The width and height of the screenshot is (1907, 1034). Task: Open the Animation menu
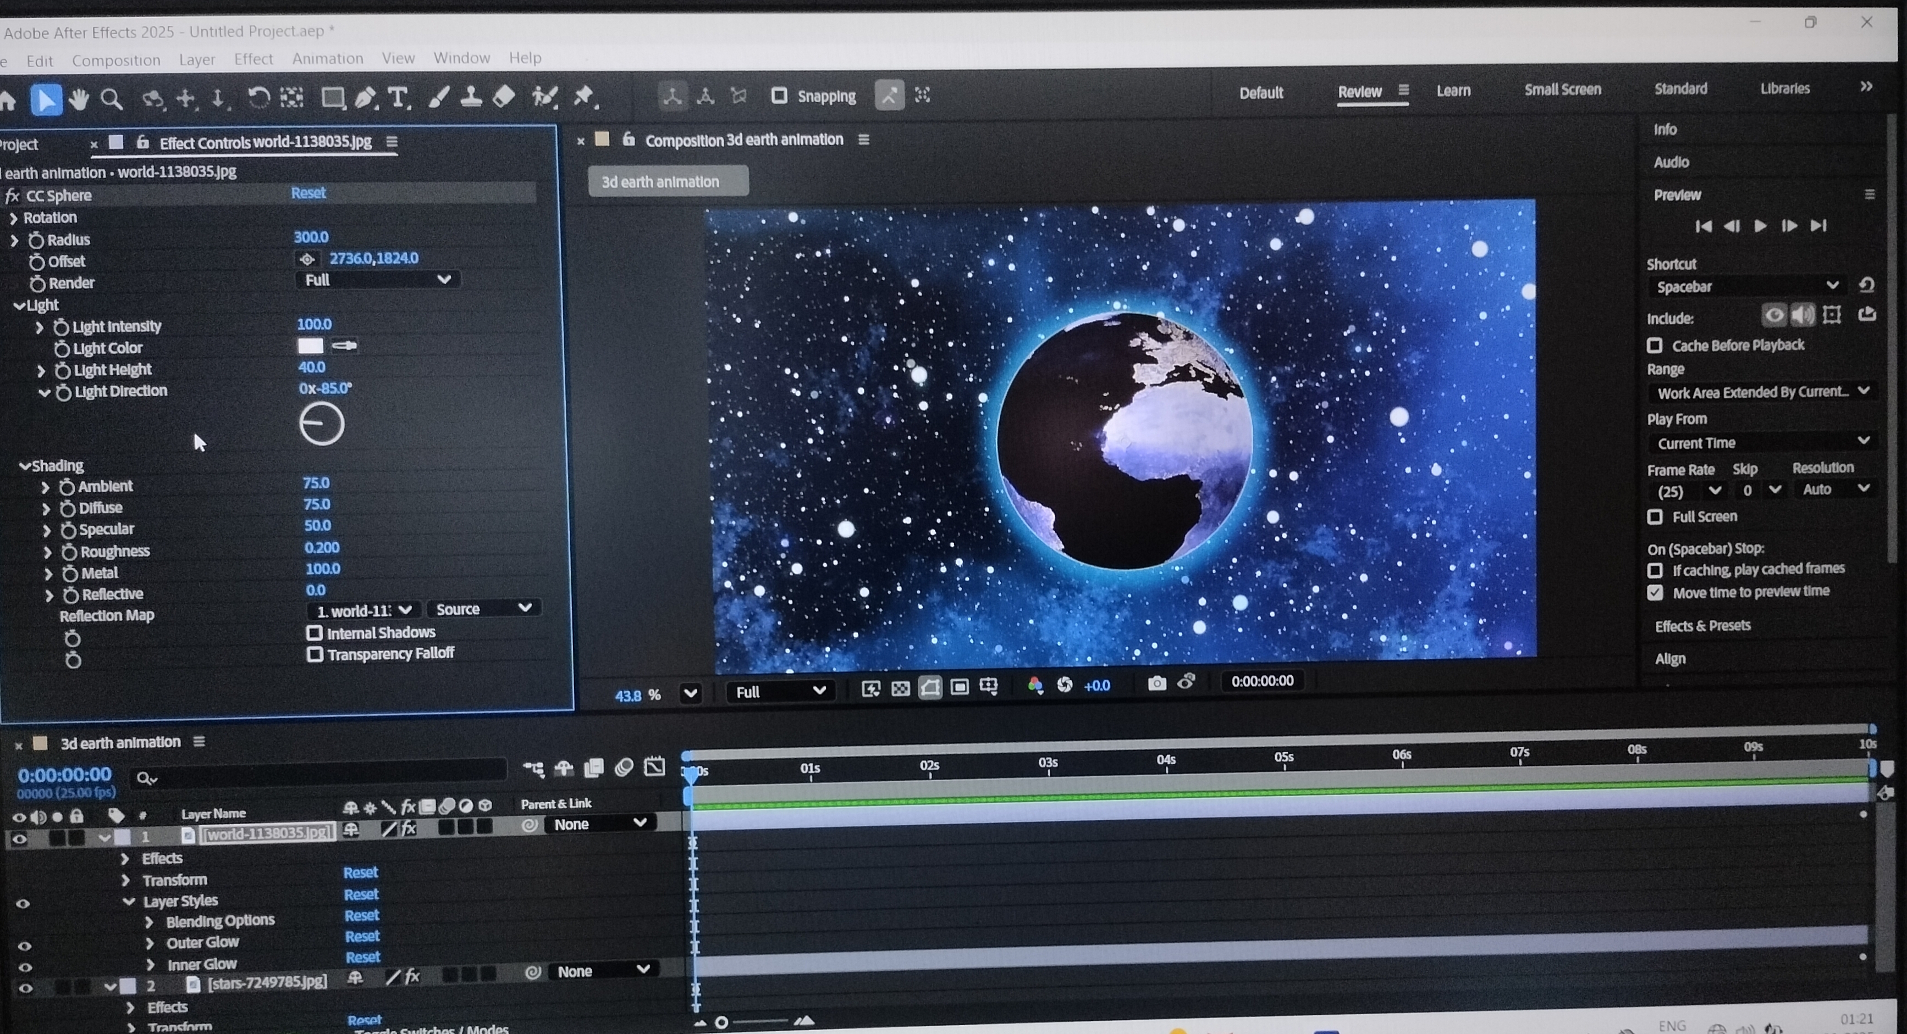(x=327, y=58)
